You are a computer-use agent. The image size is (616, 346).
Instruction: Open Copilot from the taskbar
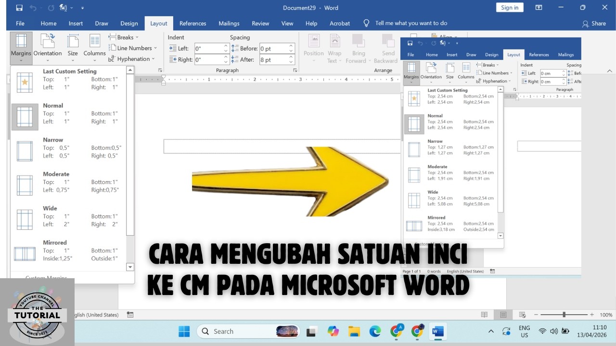point(333,331)
